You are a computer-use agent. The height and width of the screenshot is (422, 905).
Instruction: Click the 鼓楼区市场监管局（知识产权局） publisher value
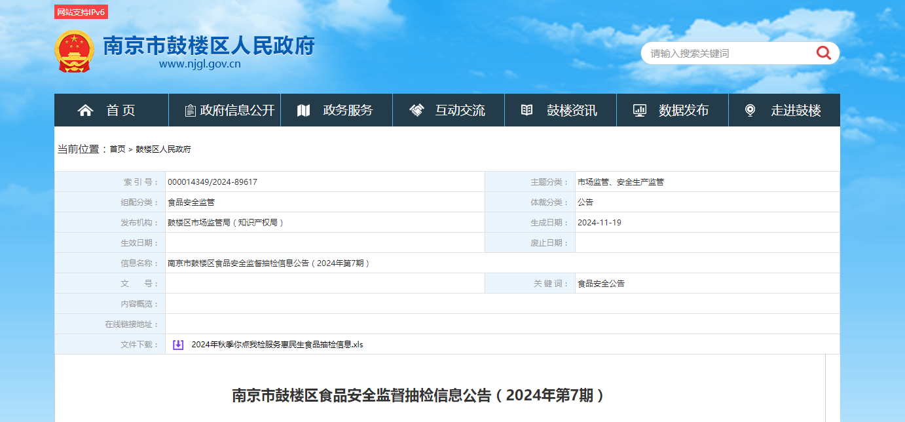(227, 223)
